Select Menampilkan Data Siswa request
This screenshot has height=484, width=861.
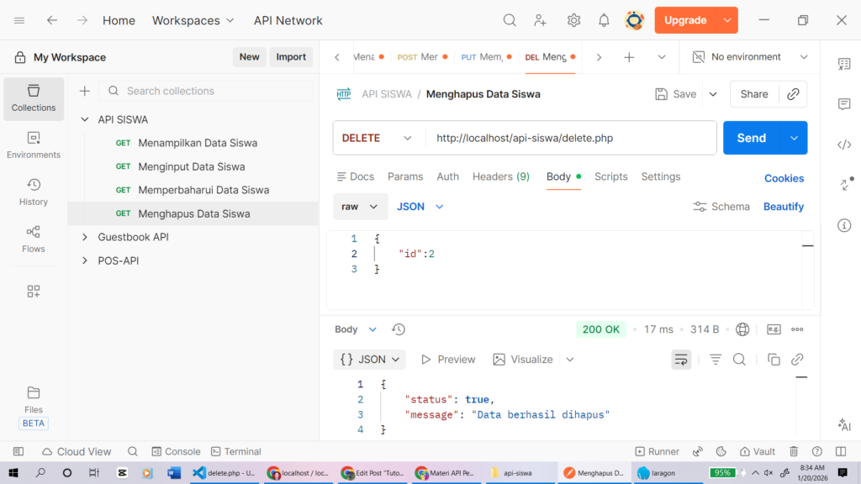198,143
